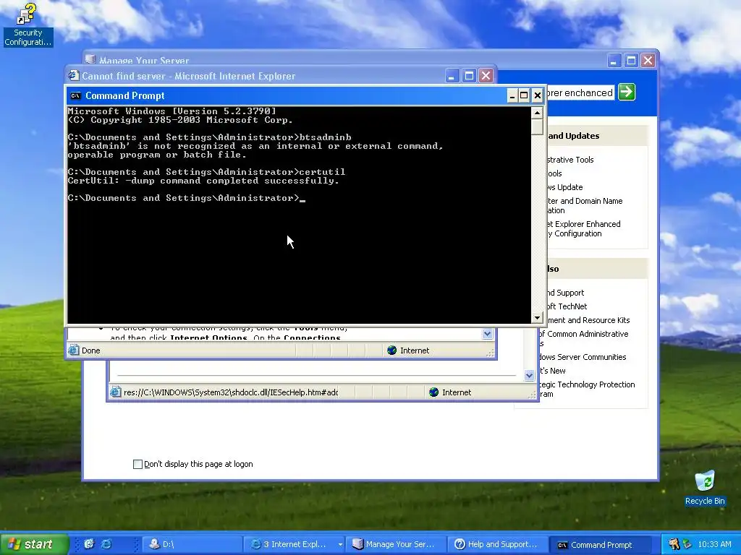Open List of Common Administrative Tasks link
This screenshot has width=741, height=555.
[585, 338]
